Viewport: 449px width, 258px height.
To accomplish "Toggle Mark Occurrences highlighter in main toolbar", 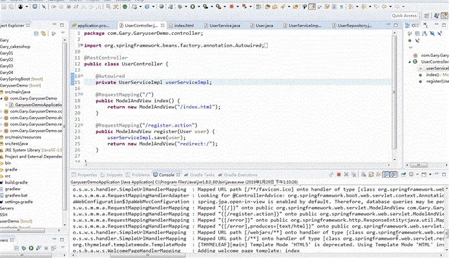I will tap(312, 6).
